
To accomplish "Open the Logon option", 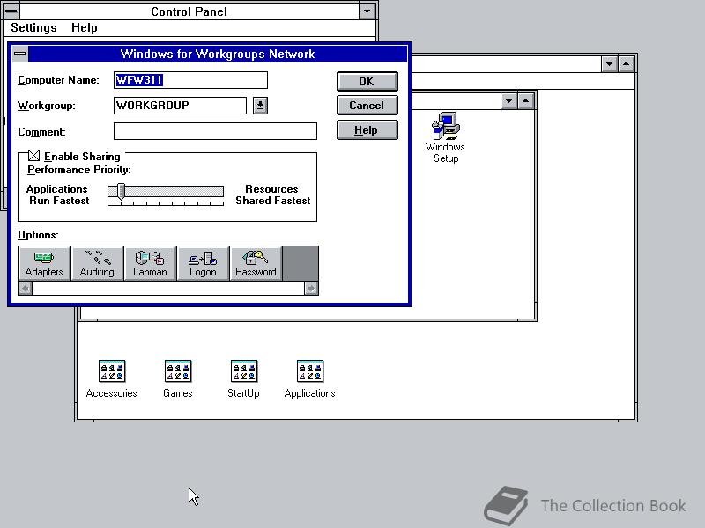I will pos(203,263).
